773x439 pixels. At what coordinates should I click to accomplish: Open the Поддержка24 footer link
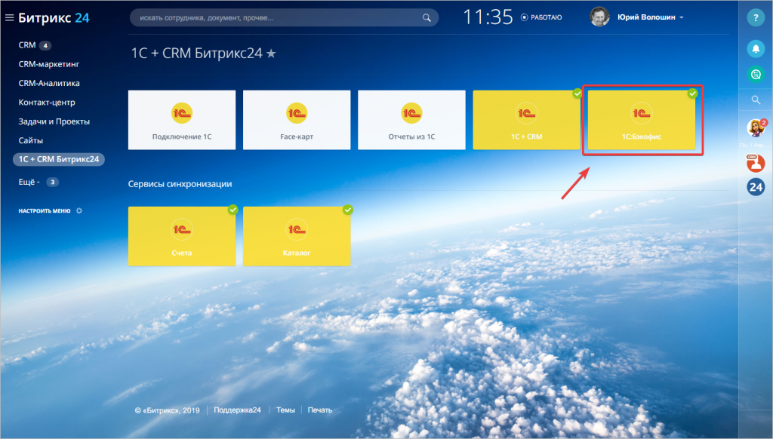[237, 410]
